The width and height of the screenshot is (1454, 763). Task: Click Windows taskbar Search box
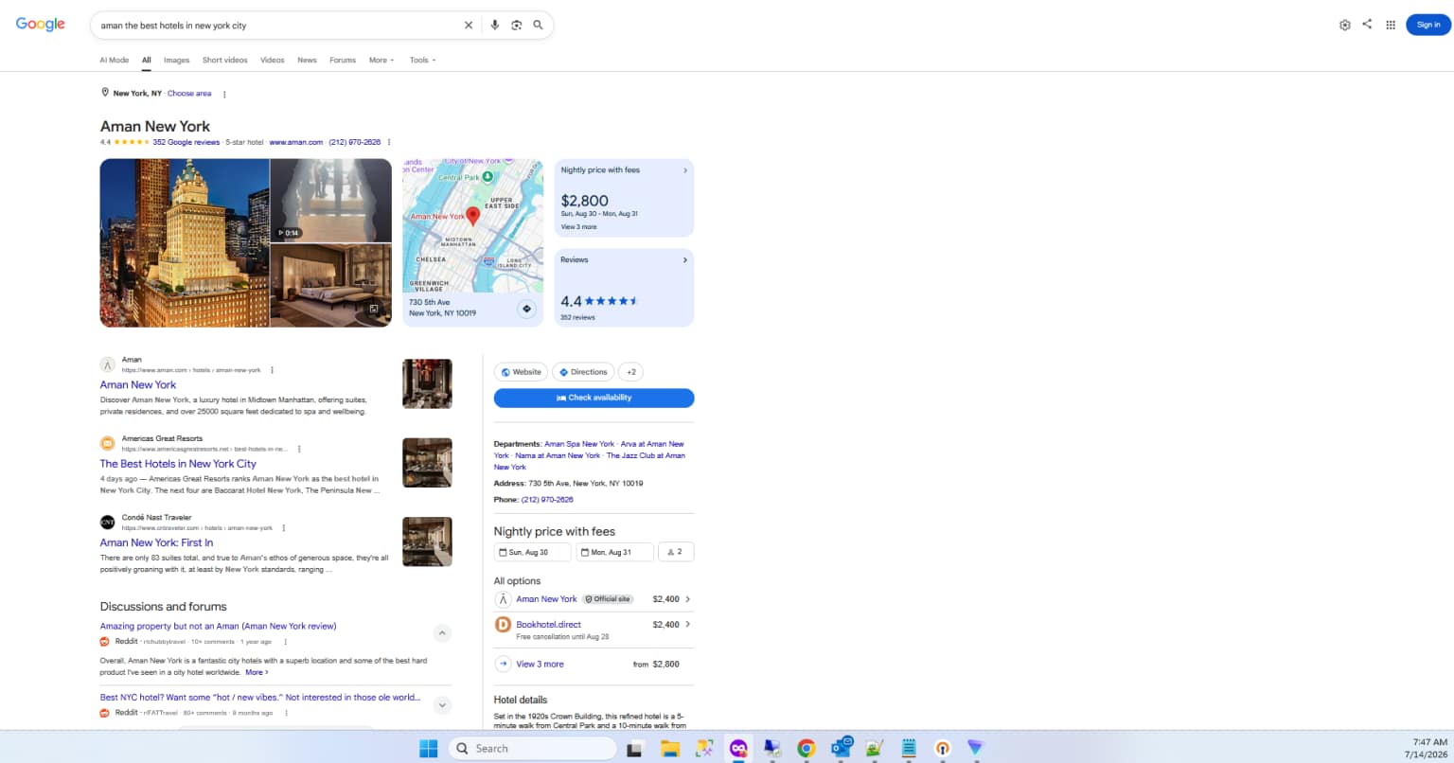[533, 748]
